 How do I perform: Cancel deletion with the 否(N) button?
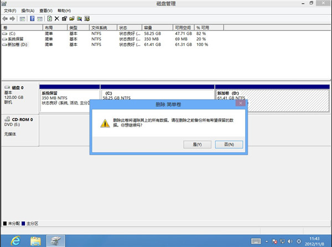229,144
